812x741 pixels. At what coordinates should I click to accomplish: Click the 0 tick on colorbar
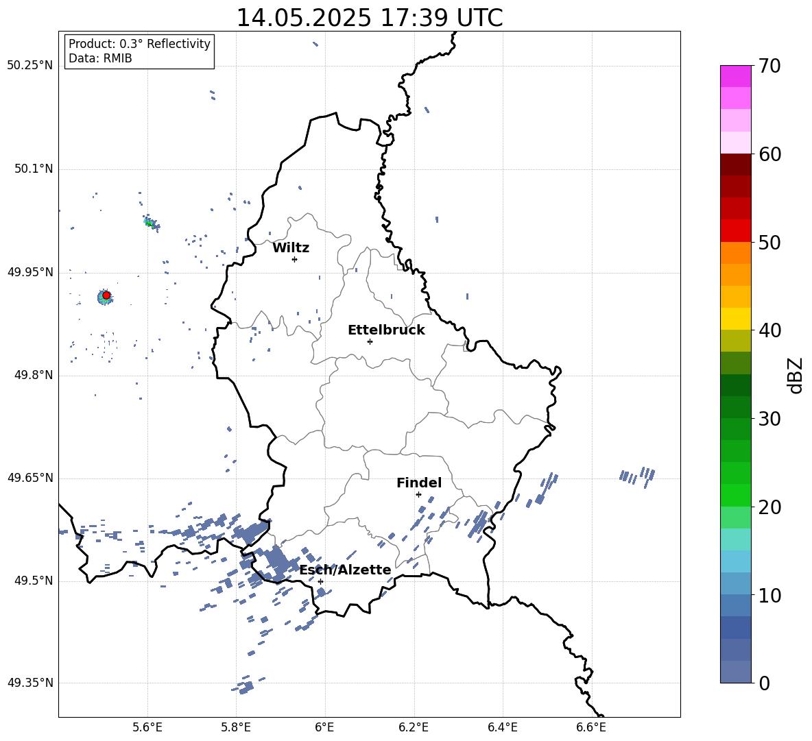[764, 683]
